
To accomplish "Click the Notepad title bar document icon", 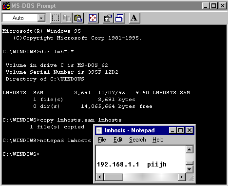I will (x=99, y=130).
